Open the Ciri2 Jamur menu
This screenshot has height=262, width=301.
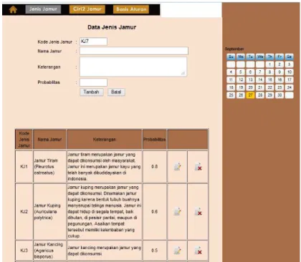pyautogui.click(x=87, y=9)
